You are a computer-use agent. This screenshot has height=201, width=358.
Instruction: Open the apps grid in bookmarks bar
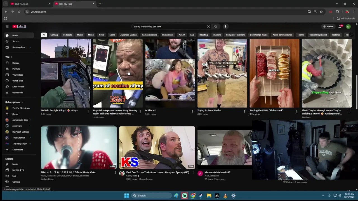click(x=5, y=18)
